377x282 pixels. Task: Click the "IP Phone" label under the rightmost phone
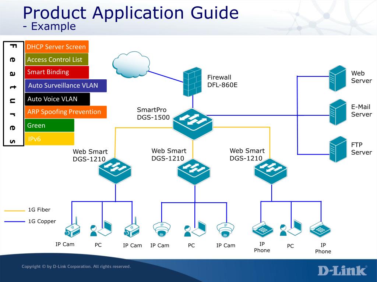point(323,248)
